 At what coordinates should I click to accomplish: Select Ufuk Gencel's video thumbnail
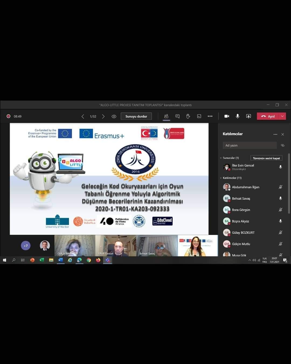116,246
